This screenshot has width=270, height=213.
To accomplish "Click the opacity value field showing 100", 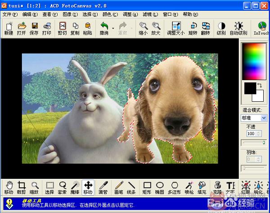I will pyautogui.click(x=252, y=133).
